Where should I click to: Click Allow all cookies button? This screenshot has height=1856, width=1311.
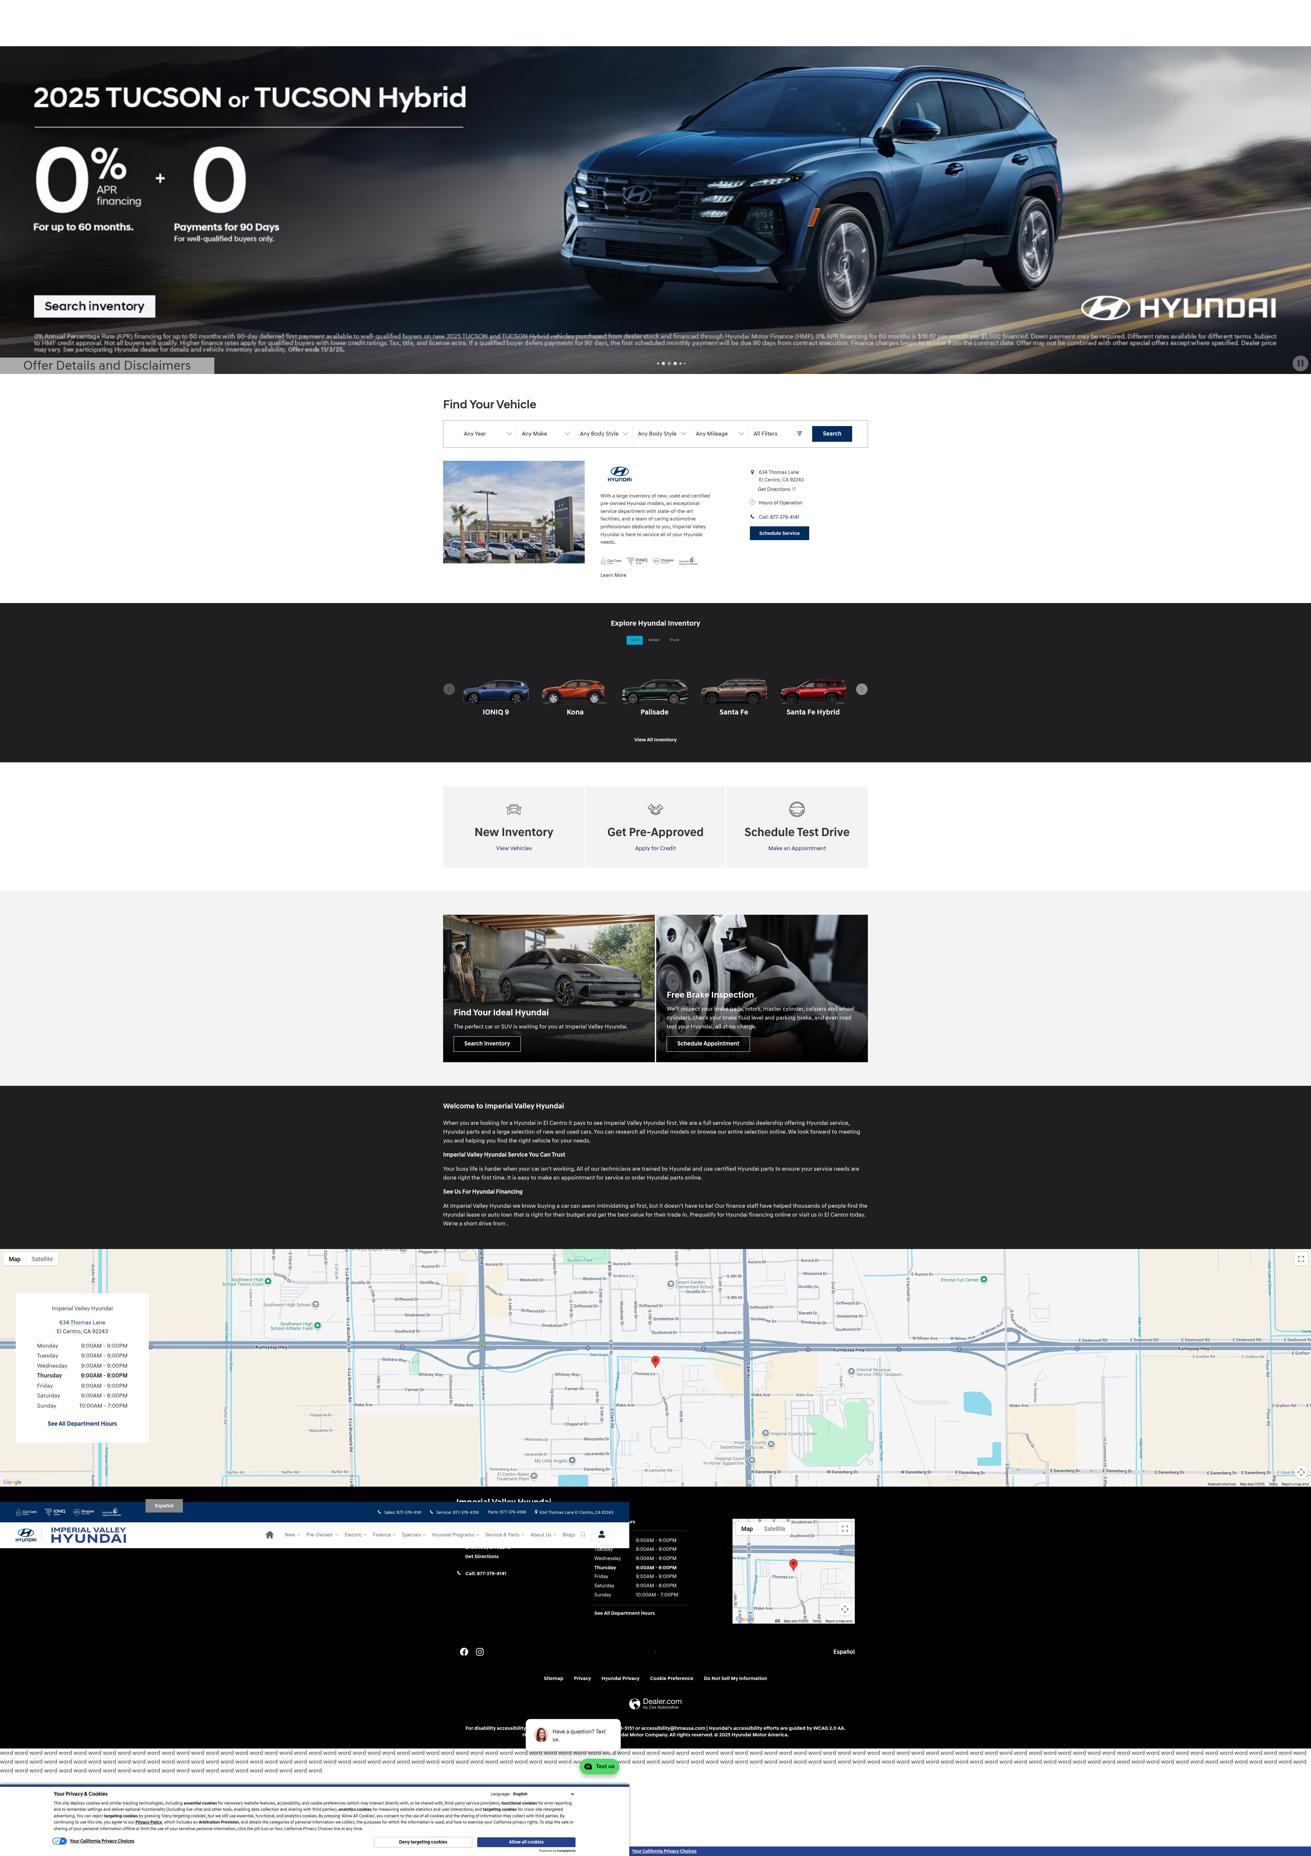coord(526,1842)
